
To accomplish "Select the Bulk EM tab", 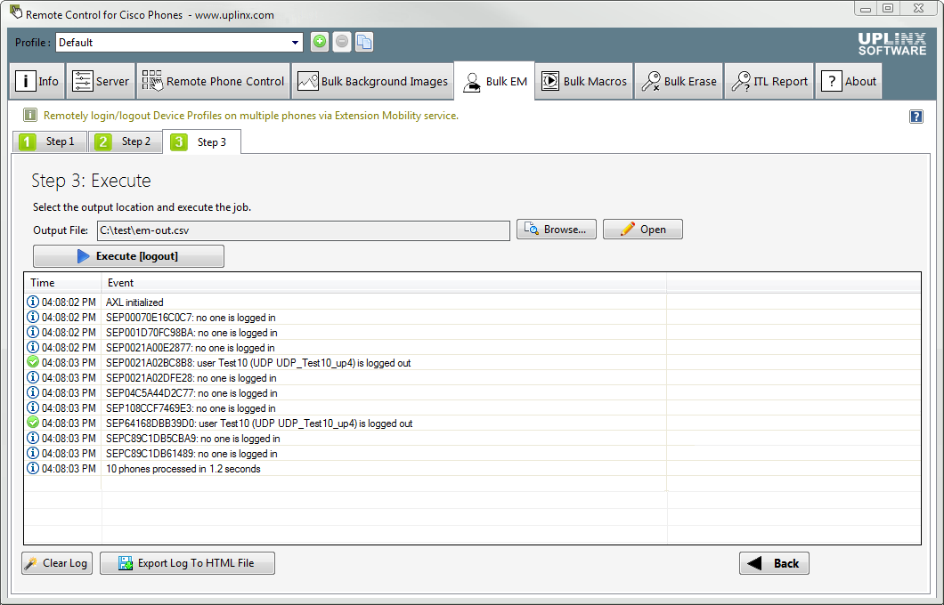I will pyautogui.click(x=495, y=81).
